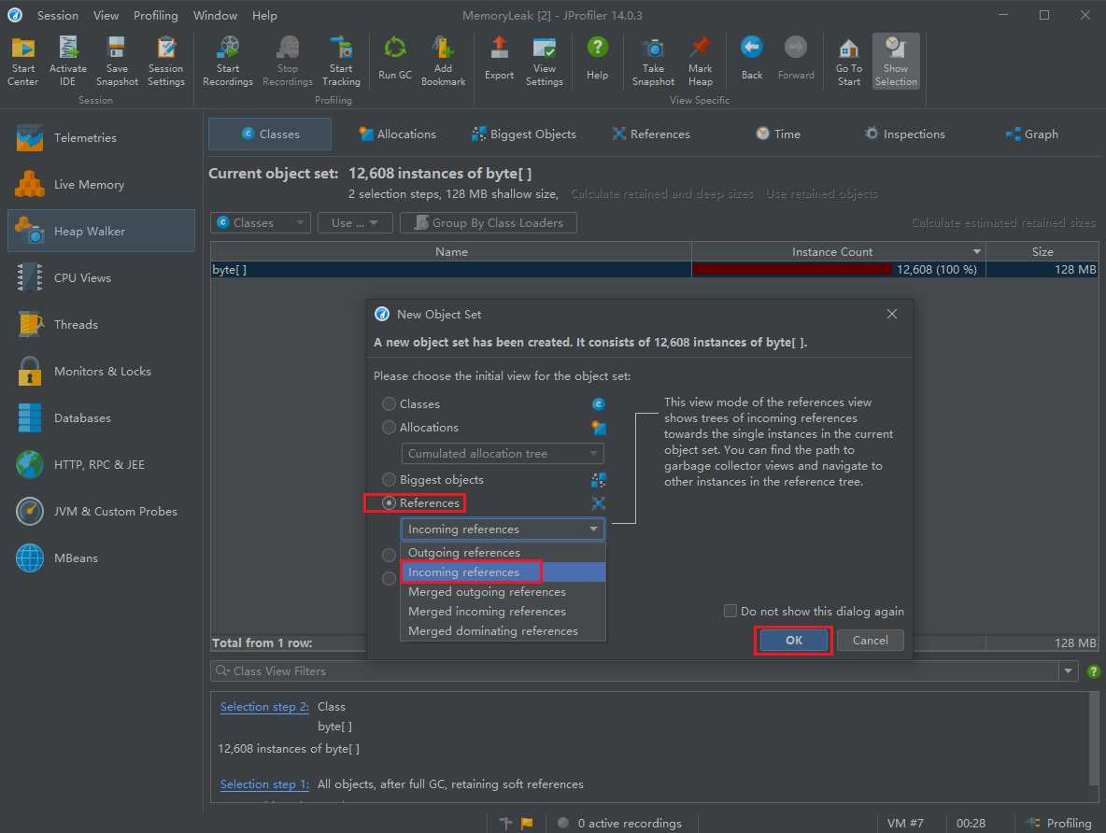Viewport: 1106px width, 833px height.
Task: Open MBeans in the sidebar
Action: pyautogui.click(x=102, y=558)
